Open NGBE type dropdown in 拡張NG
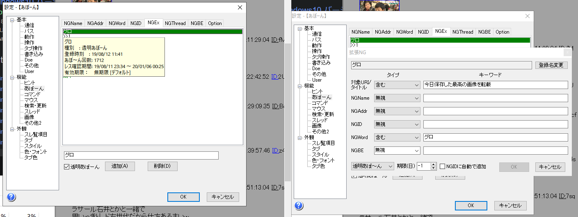The height and width of the screenshot is (217, 578). (397, 151)
